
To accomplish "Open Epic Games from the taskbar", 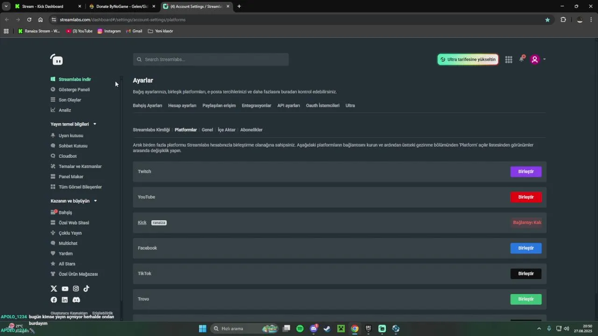I will coord(369,329).
